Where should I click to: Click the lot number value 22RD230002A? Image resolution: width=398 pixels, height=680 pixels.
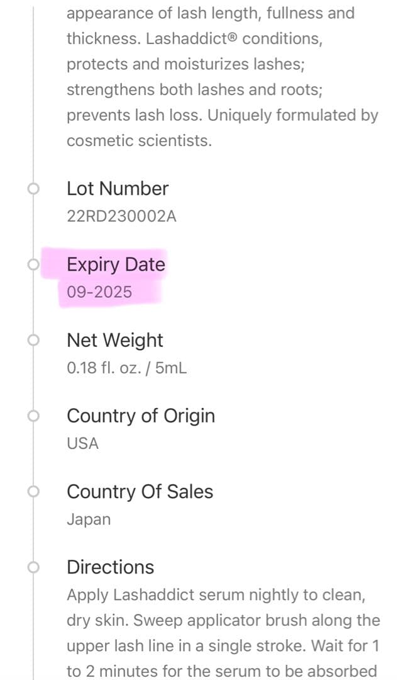121,217
